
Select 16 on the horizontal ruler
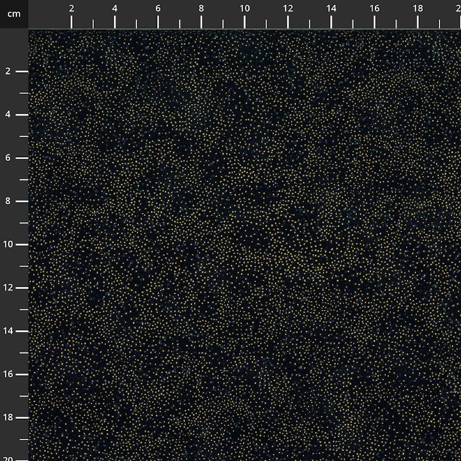pos(374,8)
